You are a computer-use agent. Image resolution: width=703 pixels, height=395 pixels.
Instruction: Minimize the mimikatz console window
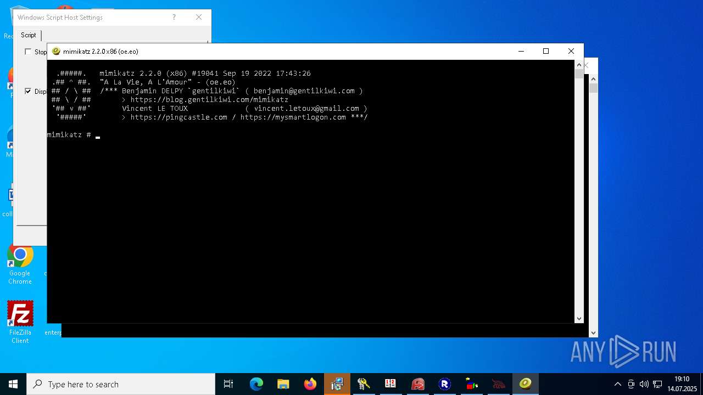[x=521, y=51]
